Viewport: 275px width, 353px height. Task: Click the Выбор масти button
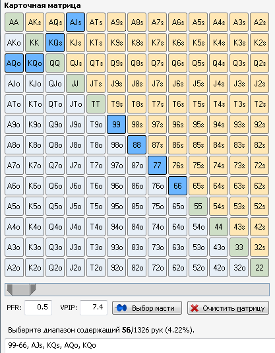[x=147, y=308]
